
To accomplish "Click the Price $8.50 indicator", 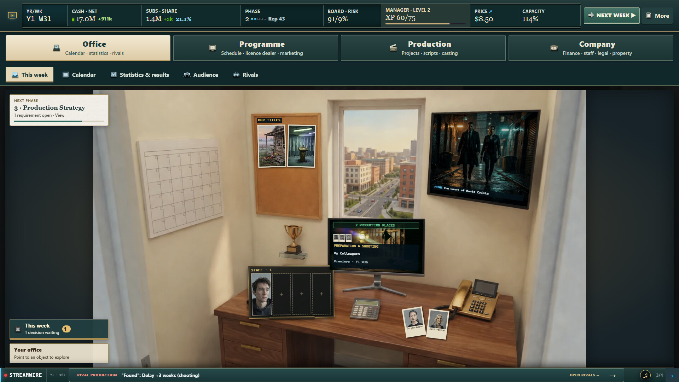I will [494, 16].
